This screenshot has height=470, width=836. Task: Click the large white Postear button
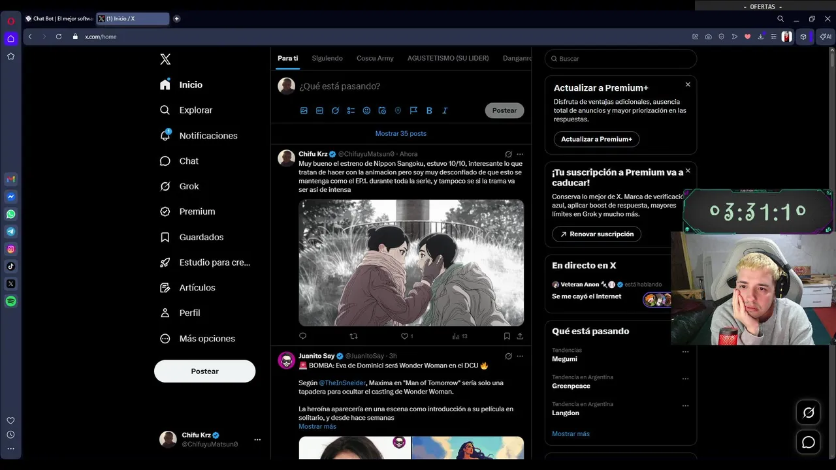tap(204, 371)
